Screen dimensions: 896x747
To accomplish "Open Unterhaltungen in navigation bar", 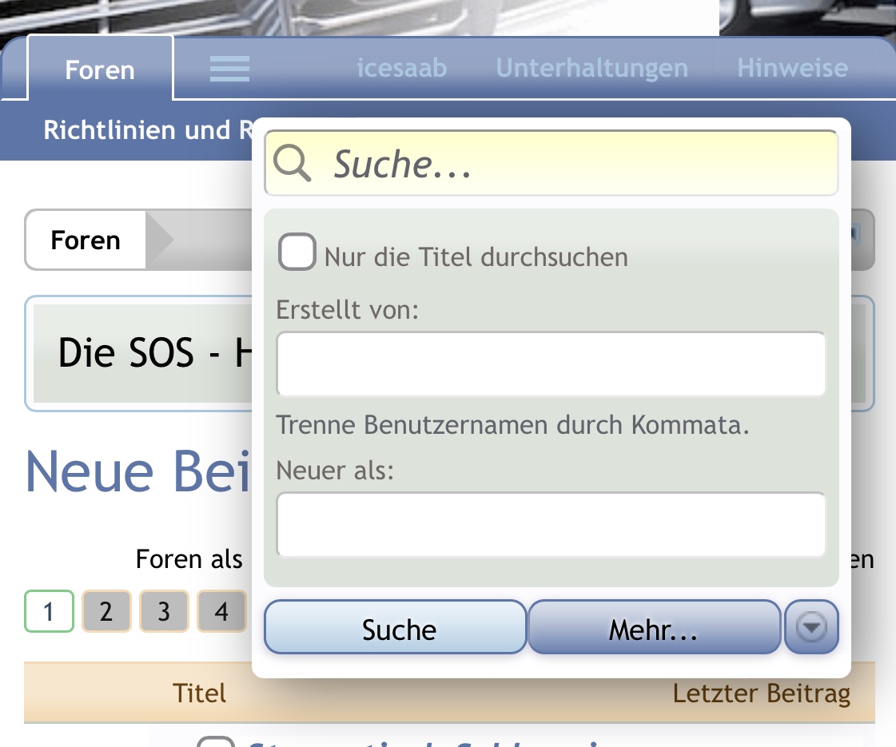I will [x=592, y=68].
